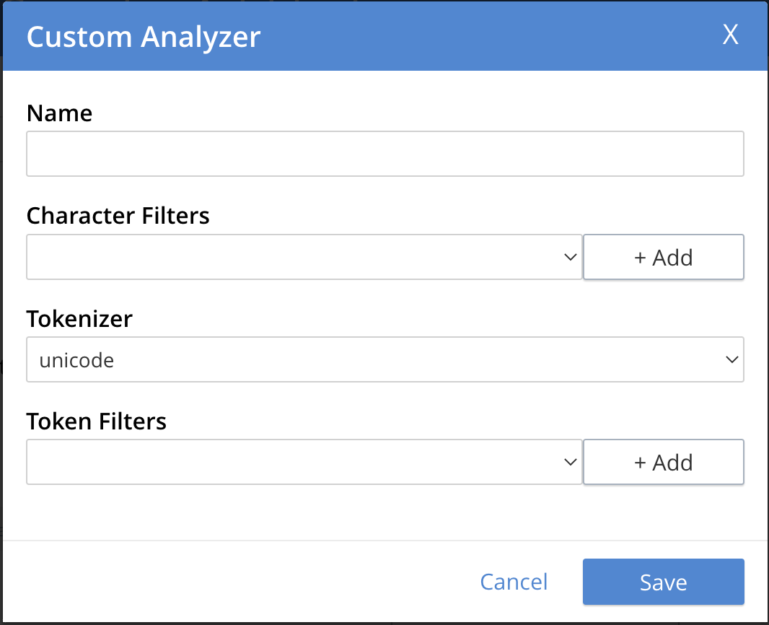Open the Character Filters dropdown box
This screenshot has height=625, width=769.
[x=296, y=257]
